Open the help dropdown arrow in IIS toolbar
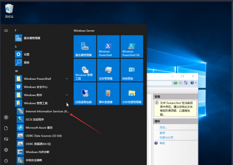233x165 pixels. (x=196, y=83)
